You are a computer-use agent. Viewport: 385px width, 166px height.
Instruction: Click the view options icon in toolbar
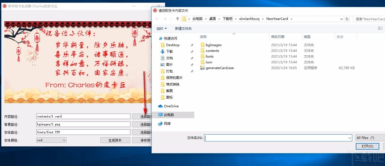click(380, 28)
